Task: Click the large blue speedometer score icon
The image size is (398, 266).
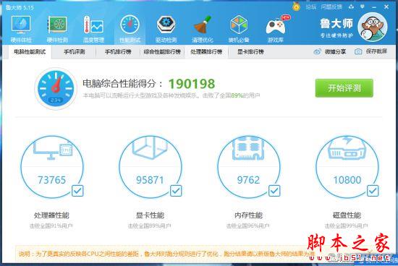Action: click(x=56, y=88)
